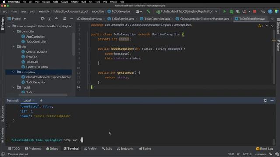Click the exception breadcrumb in navigation bar
280x157 pixels.
point(98,11)
